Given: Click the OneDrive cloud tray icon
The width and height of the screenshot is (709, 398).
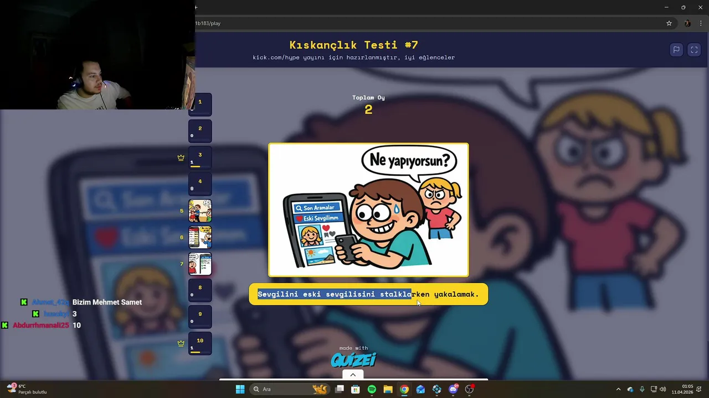Looking at the screenshot, I should 630,389.
